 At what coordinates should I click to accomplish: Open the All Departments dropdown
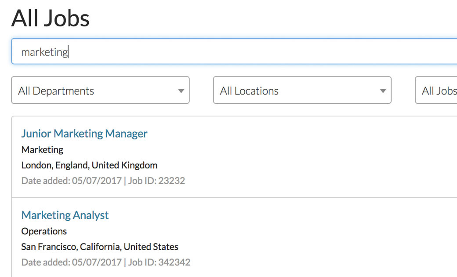(x=100, y=91)
